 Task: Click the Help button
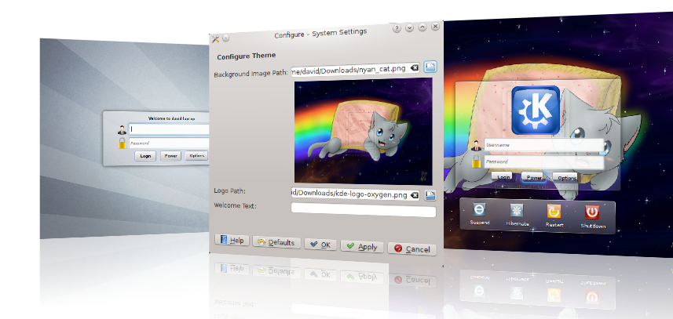point(232,240)
